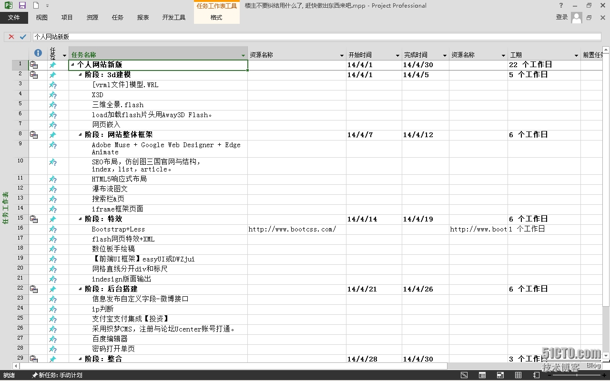The height and width of the screenshot is (381, 610).
Task: Click the Project application icon in title bar
Action: tap(8, 5)
